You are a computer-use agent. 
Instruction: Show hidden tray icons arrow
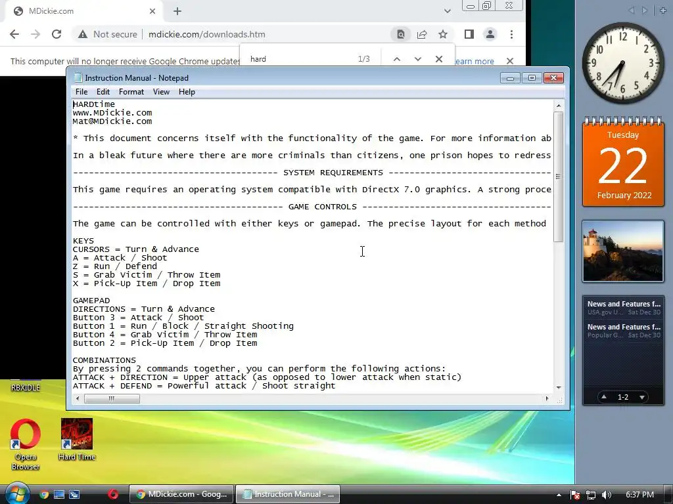click(559, 495)
